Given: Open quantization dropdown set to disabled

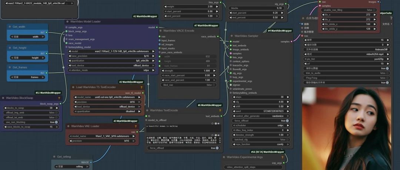Looking at the screenshot, I should (107, 111).
